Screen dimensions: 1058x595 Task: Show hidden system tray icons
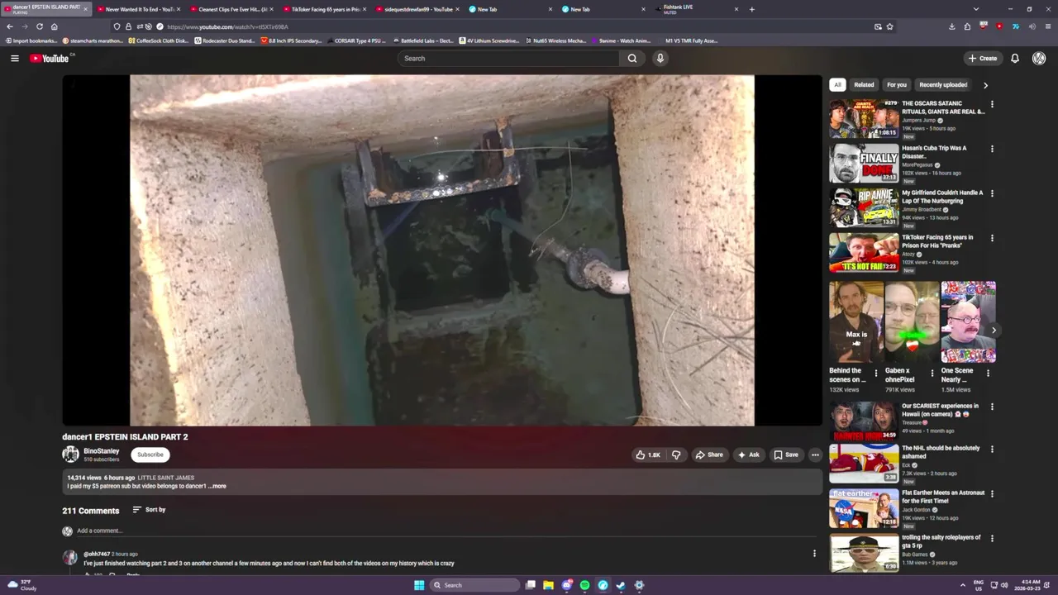click(x=962, y=585)
